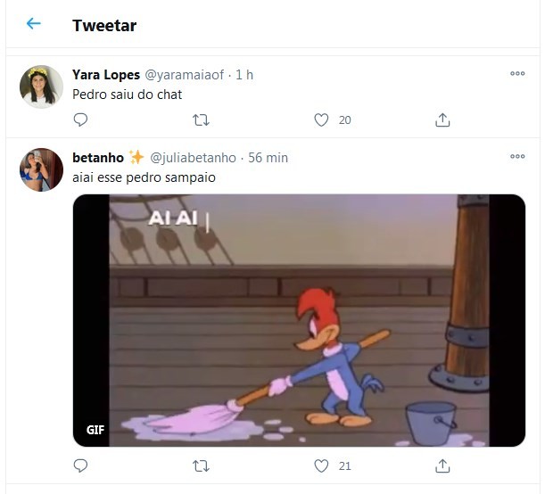
Task: Open the '56 min' tweet timestamp
Action: coord(268,158)
